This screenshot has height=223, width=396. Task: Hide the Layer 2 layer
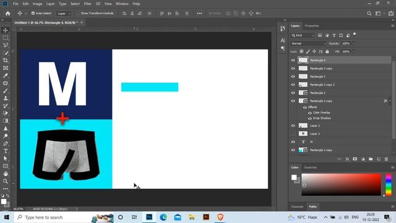point(293,126)
